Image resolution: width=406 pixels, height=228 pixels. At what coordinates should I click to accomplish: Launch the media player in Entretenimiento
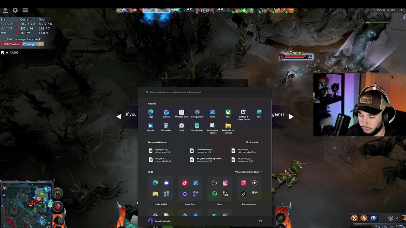255,183
